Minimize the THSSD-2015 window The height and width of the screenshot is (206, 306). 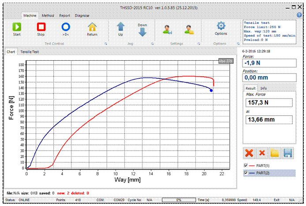[x=287, y=8]
